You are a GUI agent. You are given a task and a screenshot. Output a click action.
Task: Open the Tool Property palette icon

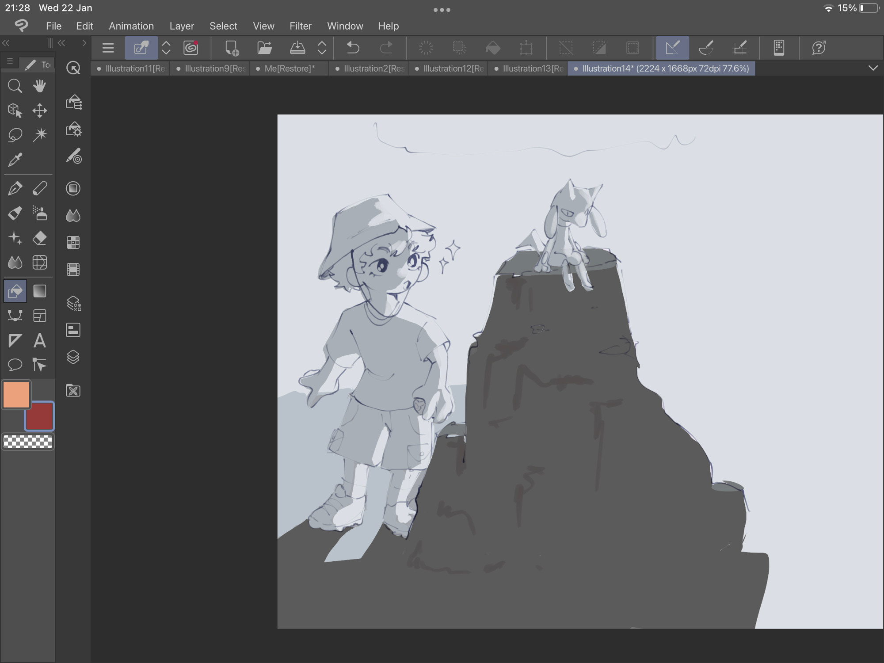(73, 129)
